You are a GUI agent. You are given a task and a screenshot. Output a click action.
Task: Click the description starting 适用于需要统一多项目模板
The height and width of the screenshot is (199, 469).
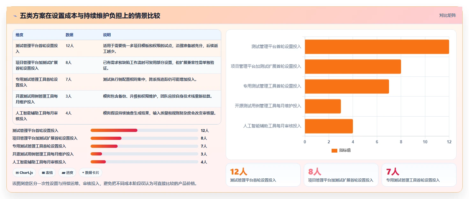click(x=160, y=49)
